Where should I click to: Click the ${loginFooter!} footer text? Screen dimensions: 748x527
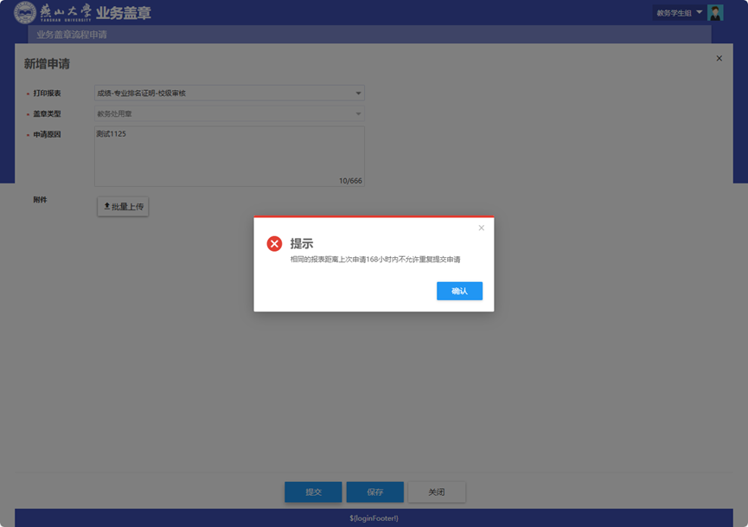(x=374, y=518)
